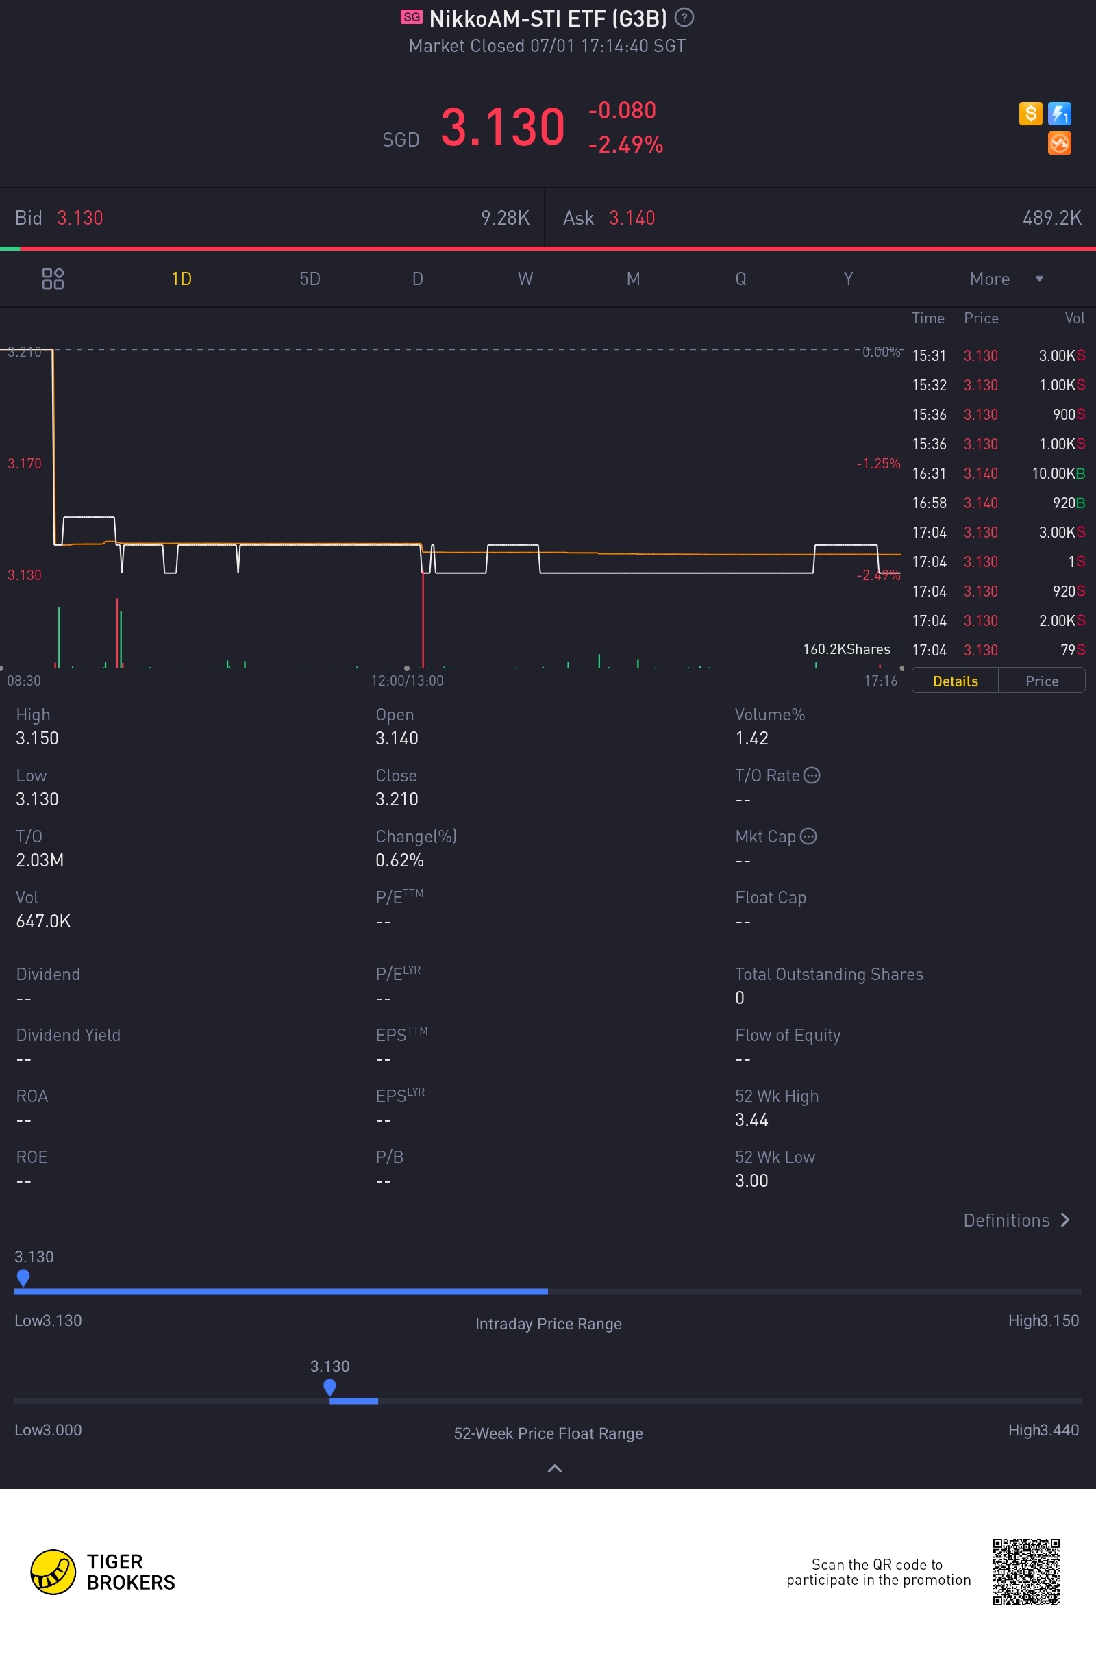Click the blue lightning bolt icon
Screen dimensions: 1096x1656
click(1060, 113)
